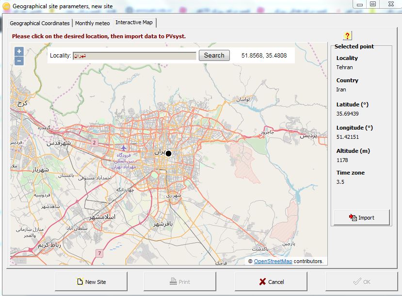
Task: Click the Print button
Action: tap(180, 281)
